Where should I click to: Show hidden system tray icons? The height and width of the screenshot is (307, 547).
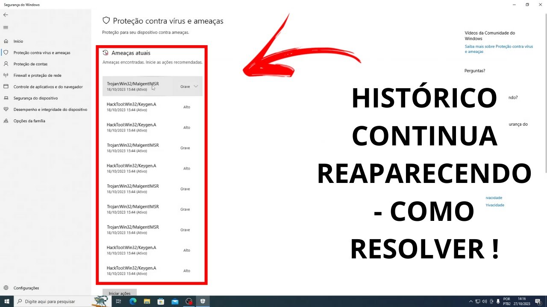click(471, 301)
